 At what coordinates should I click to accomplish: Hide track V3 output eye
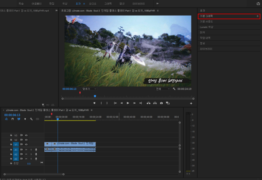click(x=26, y=135)
